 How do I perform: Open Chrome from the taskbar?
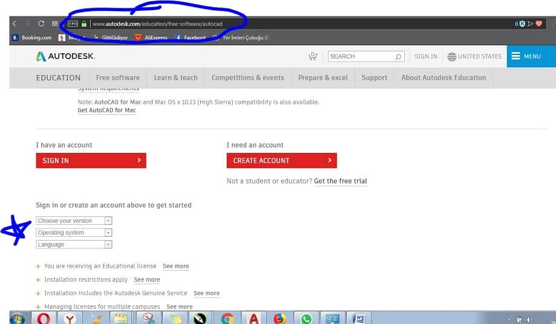pos(227,318)
